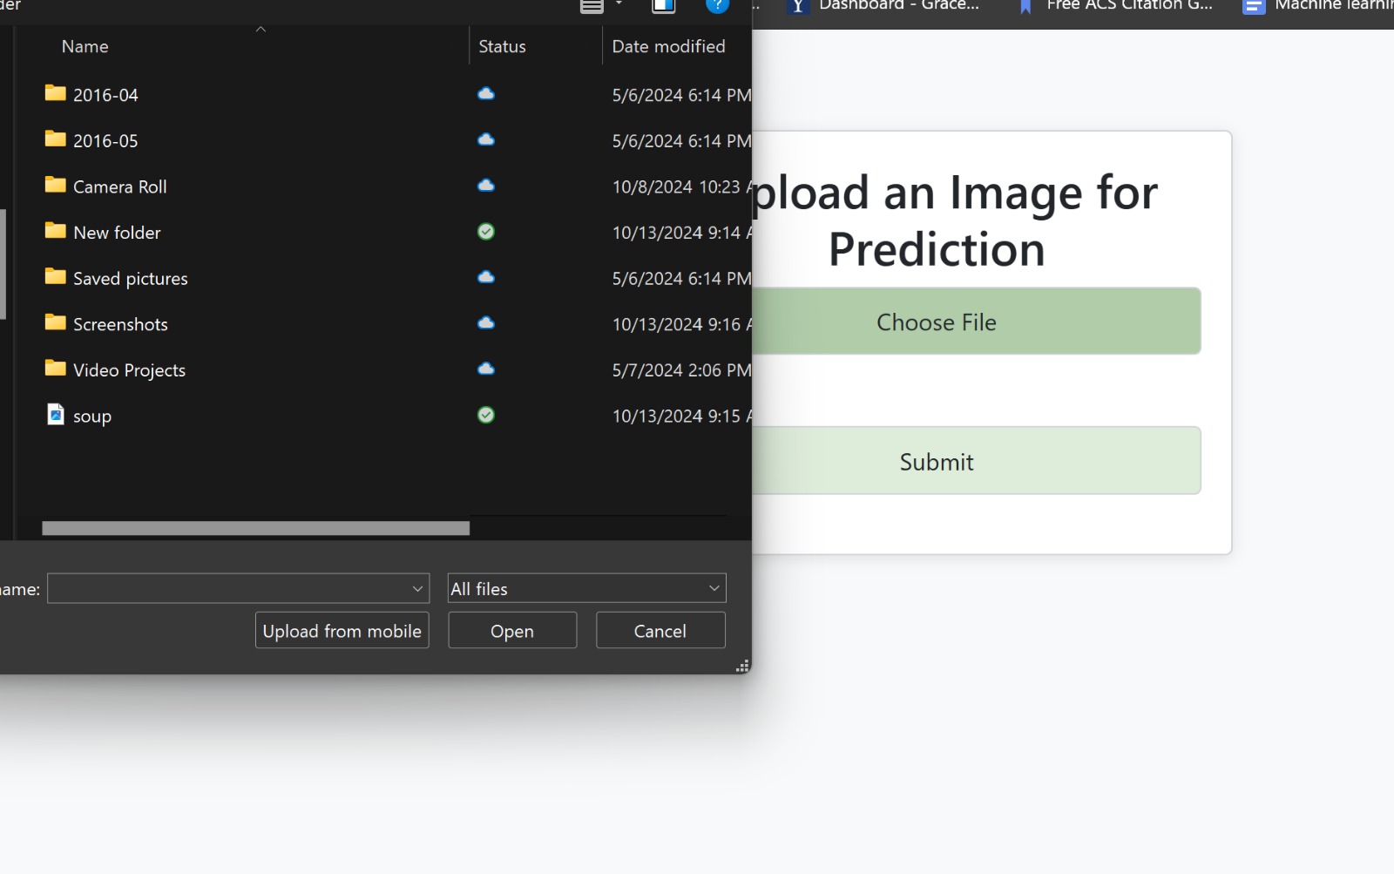Click cloud status icon for 2016-04
This screenshot has width=1394, height=874.
[x=486, y=93]
